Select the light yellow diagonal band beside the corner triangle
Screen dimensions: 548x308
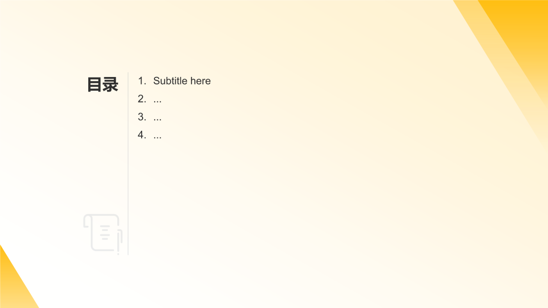[501, 64]
